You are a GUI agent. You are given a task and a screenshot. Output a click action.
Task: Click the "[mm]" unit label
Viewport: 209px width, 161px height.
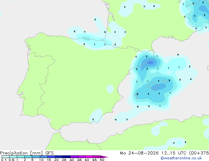point(37,153)
